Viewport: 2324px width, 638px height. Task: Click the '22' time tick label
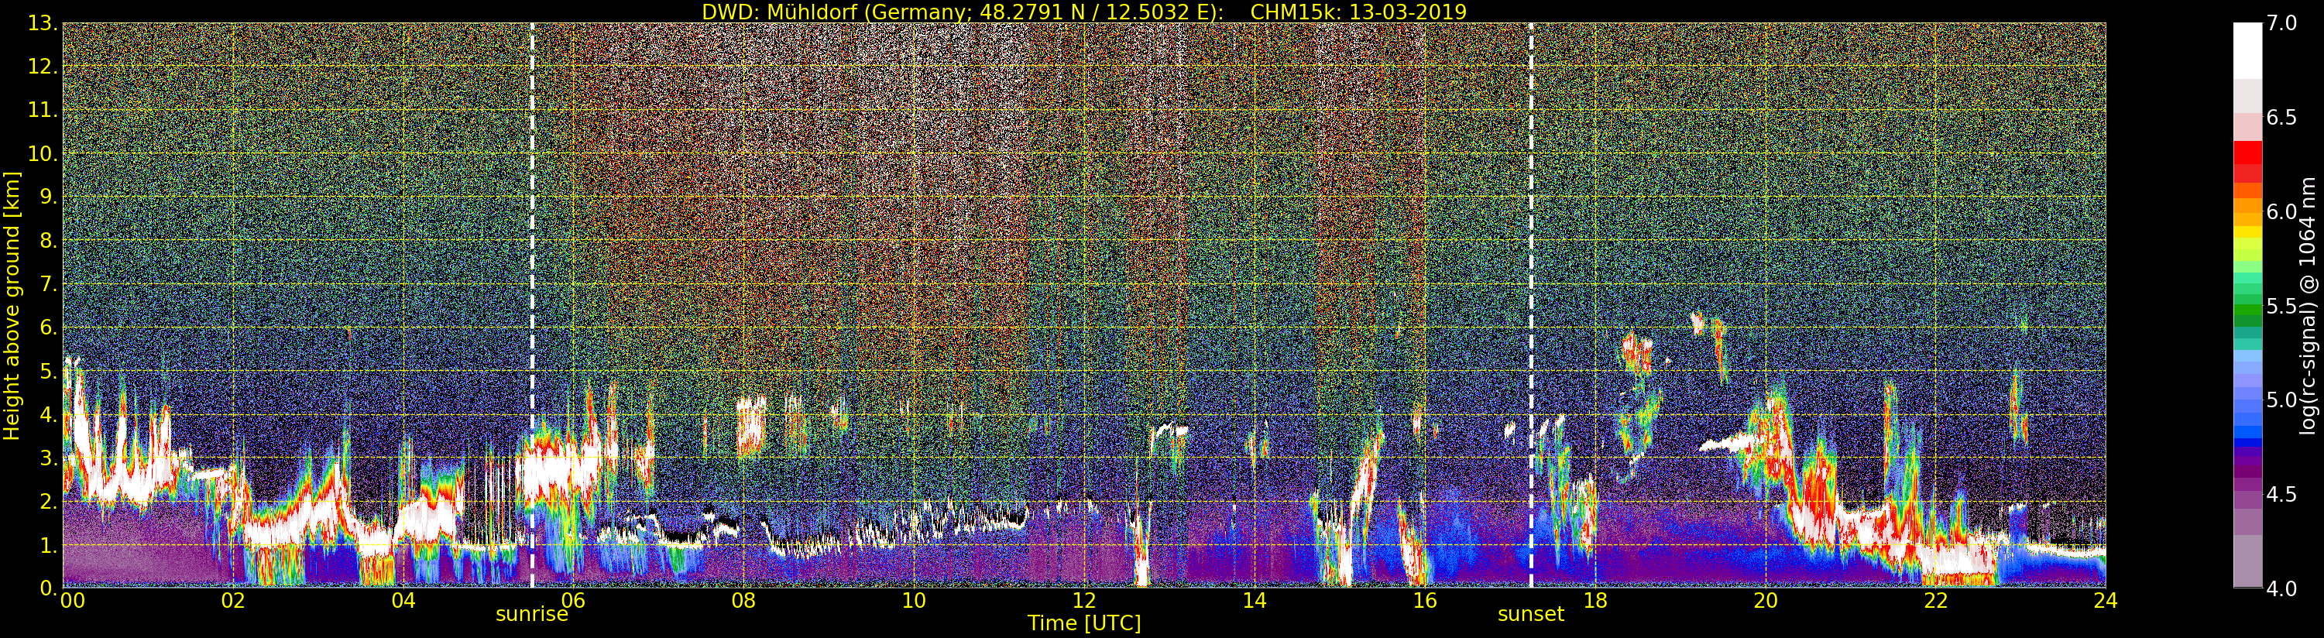click(1936, 600)
